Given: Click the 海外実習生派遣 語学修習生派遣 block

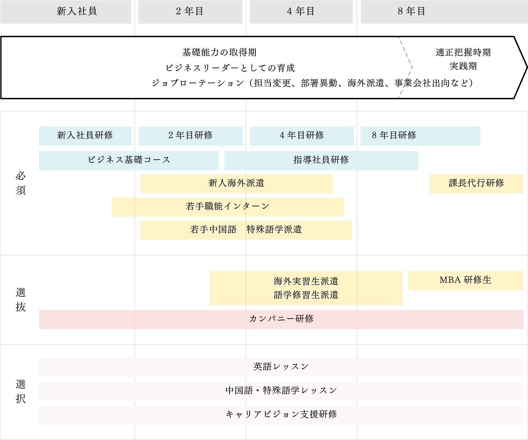Looking at the screenshot, I should pyautogui.click(x=306, y=288).
